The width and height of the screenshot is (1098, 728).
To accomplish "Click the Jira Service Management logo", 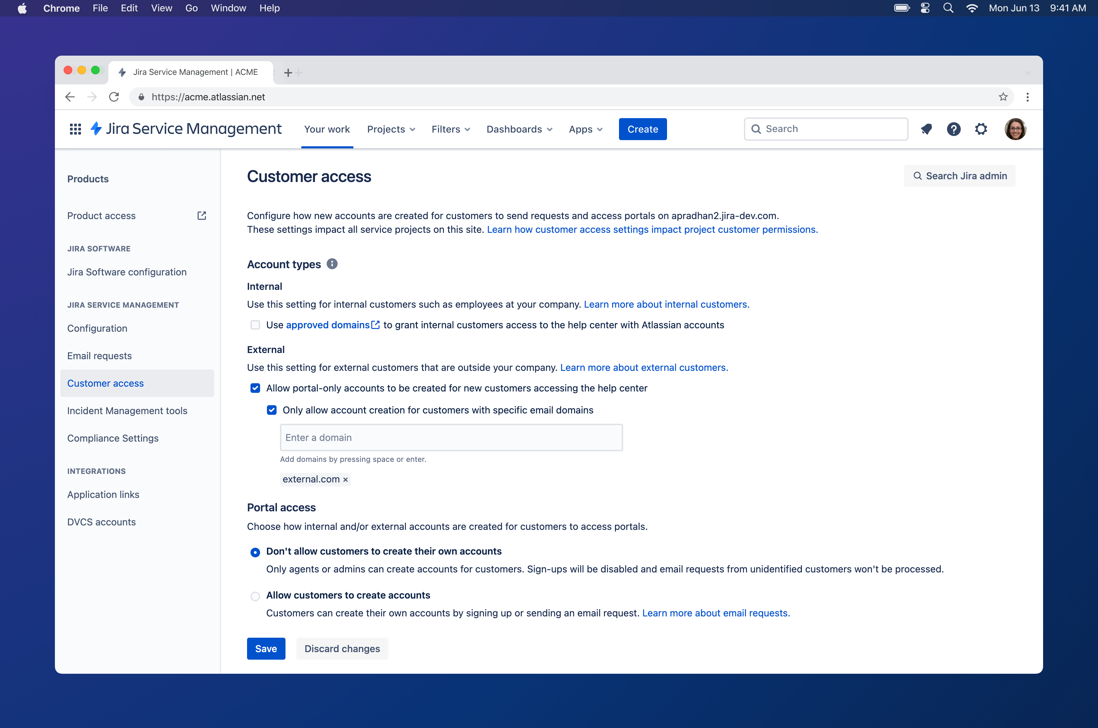I will [186, 129].
